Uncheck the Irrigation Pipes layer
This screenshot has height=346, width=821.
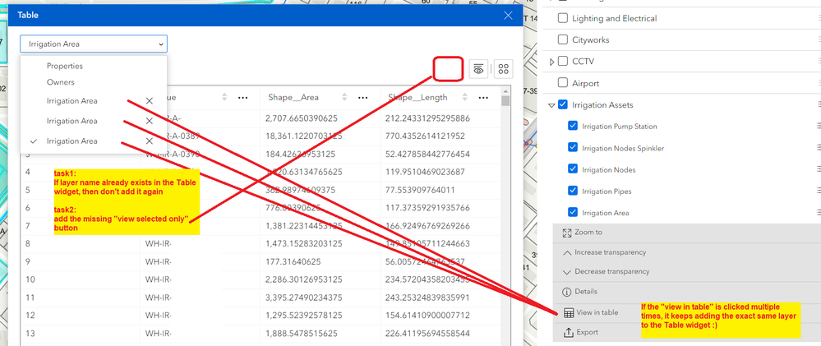point(573,191)
